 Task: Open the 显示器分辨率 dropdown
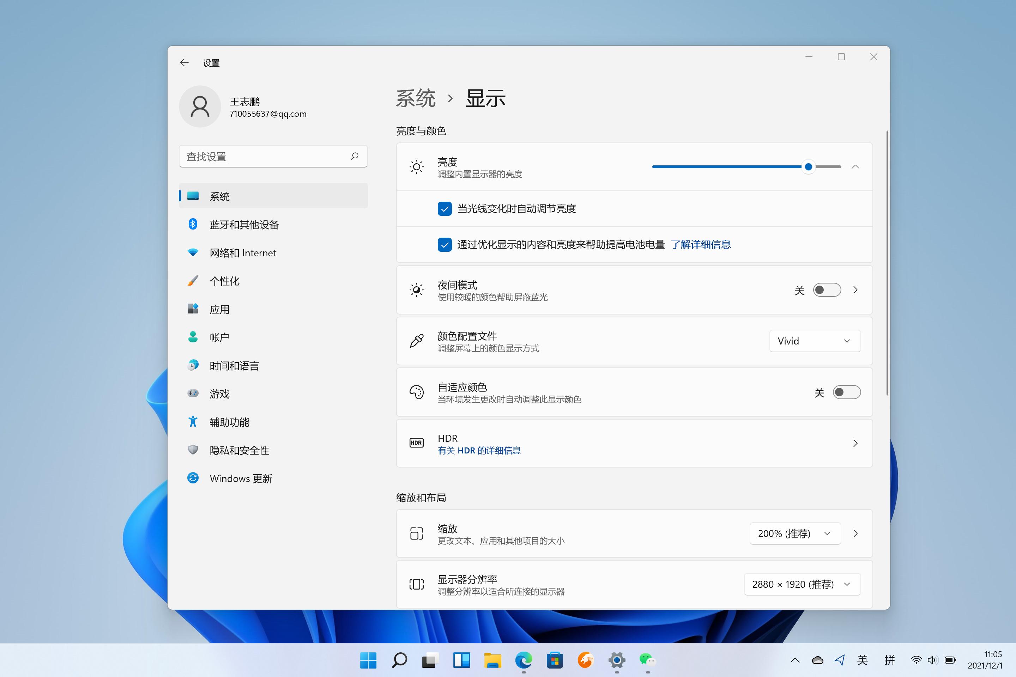(802, 584)
